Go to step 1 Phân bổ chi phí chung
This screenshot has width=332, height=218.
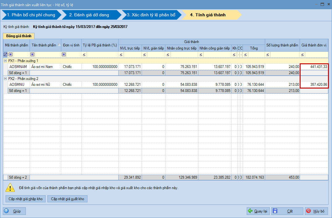(31, 15)
